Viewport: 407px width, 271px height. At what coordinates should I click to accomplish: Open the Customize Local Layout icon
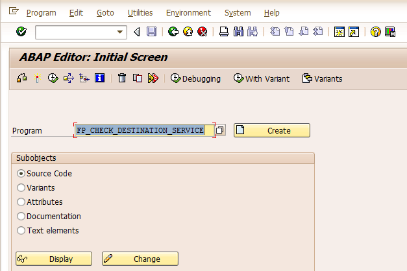coord(390,32)
